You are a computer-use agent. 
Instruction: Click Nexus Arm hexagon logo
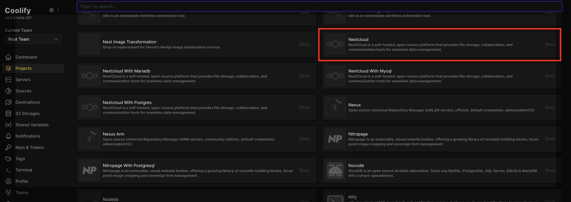coord(90,139)
